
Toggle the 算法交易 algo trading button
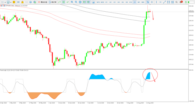tap(43, 2)
